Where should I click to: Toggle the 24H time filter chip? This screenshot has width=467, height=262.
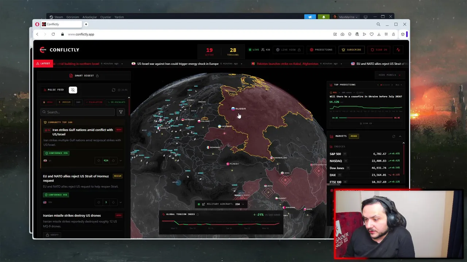78,102
